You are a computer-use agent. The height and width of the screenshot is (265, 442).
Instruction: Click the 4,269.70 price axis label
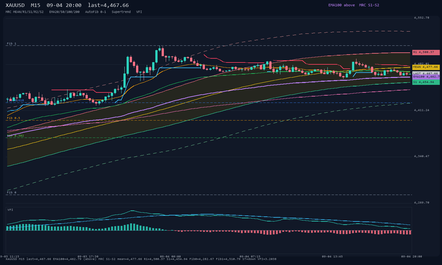422,203
